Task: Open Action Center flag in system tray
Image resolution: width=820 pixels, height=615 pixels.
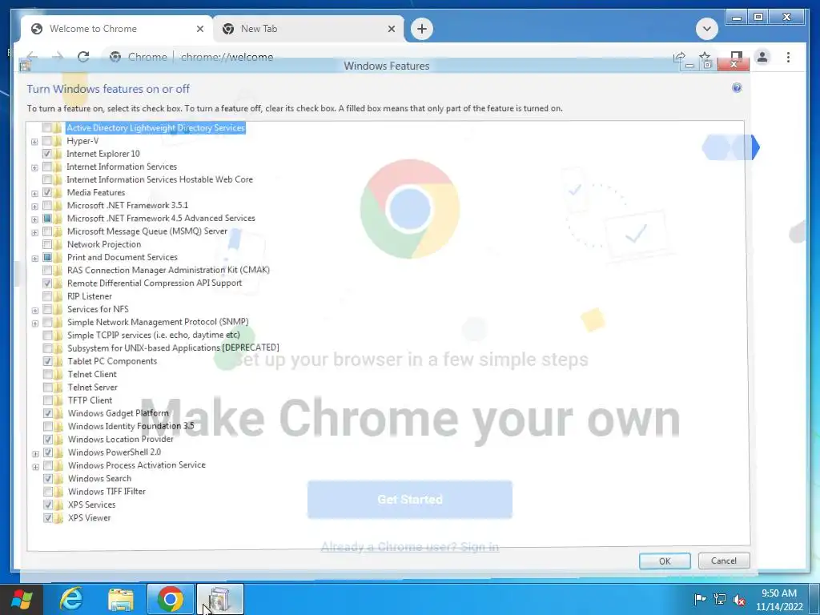Action: pyautogui.click(x=700, y=599)
